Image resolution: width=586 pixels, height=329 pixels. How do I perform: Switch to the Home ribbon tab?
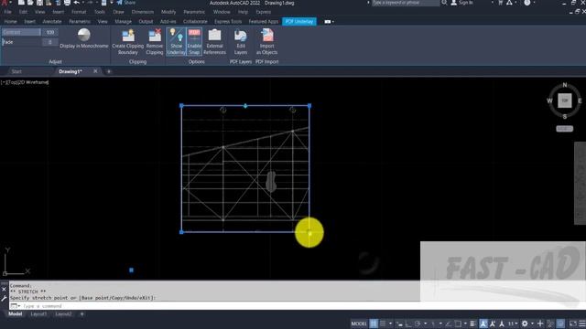(10, 22)
